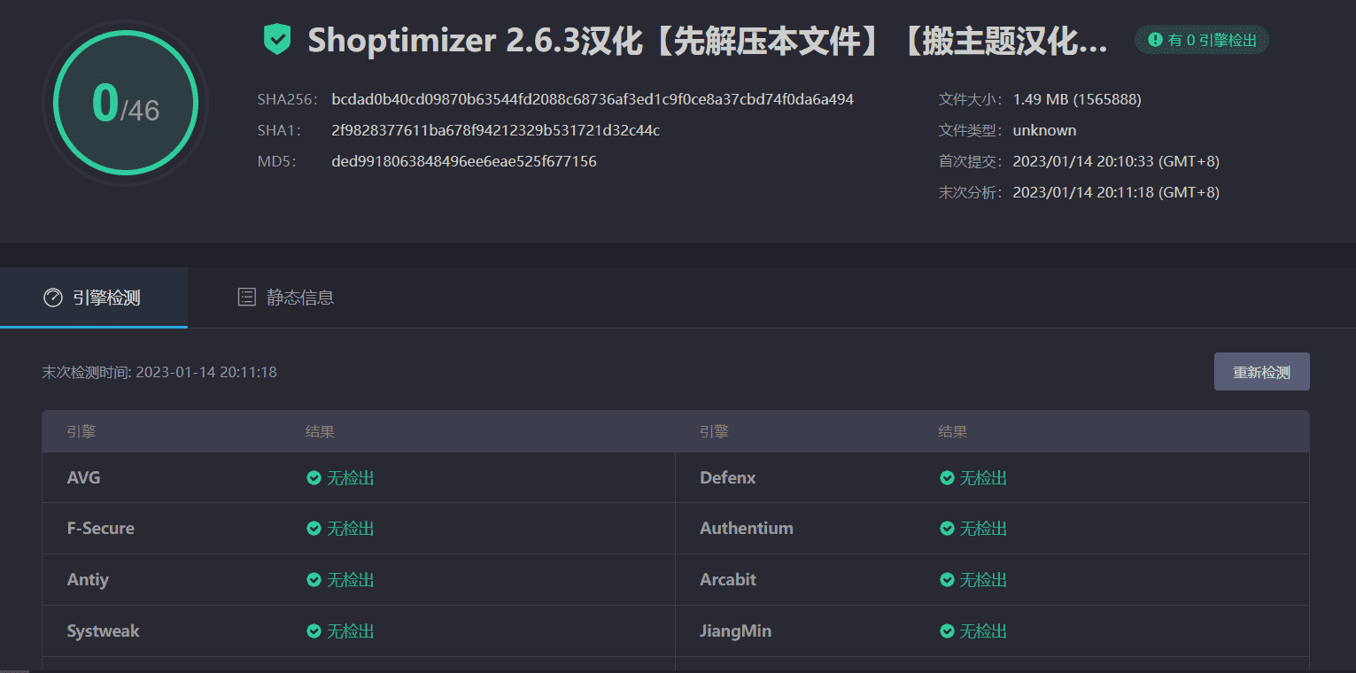Select the SHA1 hash value
Screen dimensions: 1356x673
point(496,130)
